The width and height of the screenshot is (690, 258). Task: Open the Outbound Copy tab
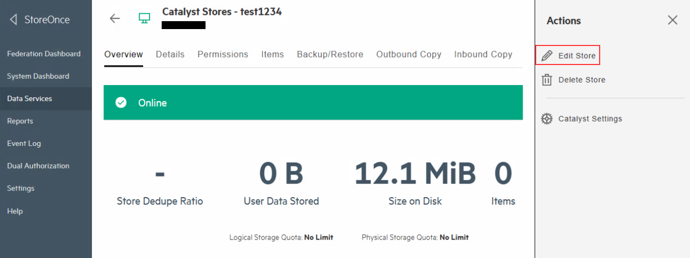point(409,54)
